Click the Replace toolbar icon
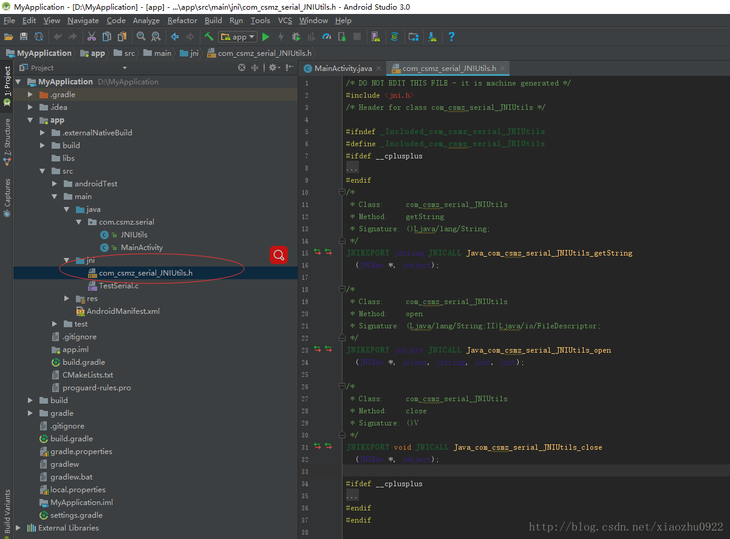 (x=156, y=36)
